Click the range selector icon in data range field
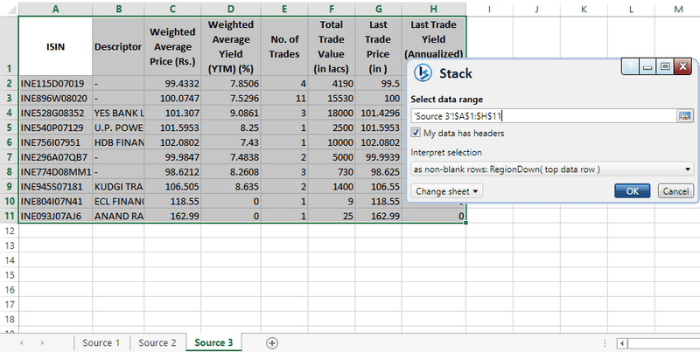 [684, 116]
